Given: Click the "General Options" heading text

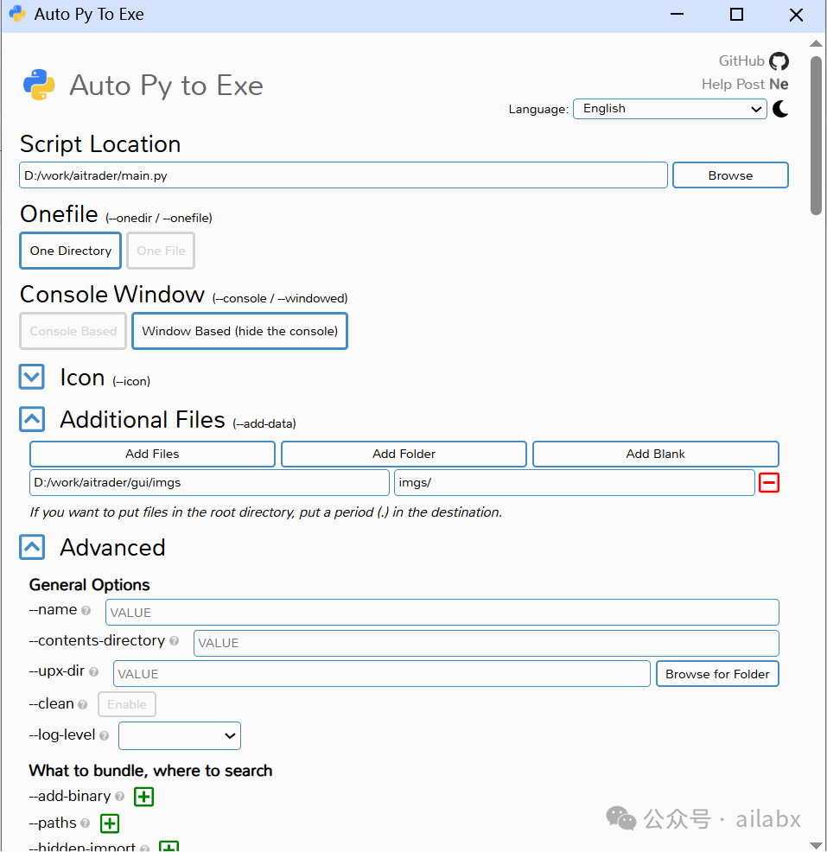Looking at the screenshot, I should click(x=89, y=585).
